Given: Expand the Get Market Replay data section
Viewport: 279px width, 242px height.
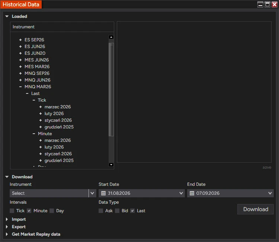Looking at the screenshot, I should tap(7, 234).
